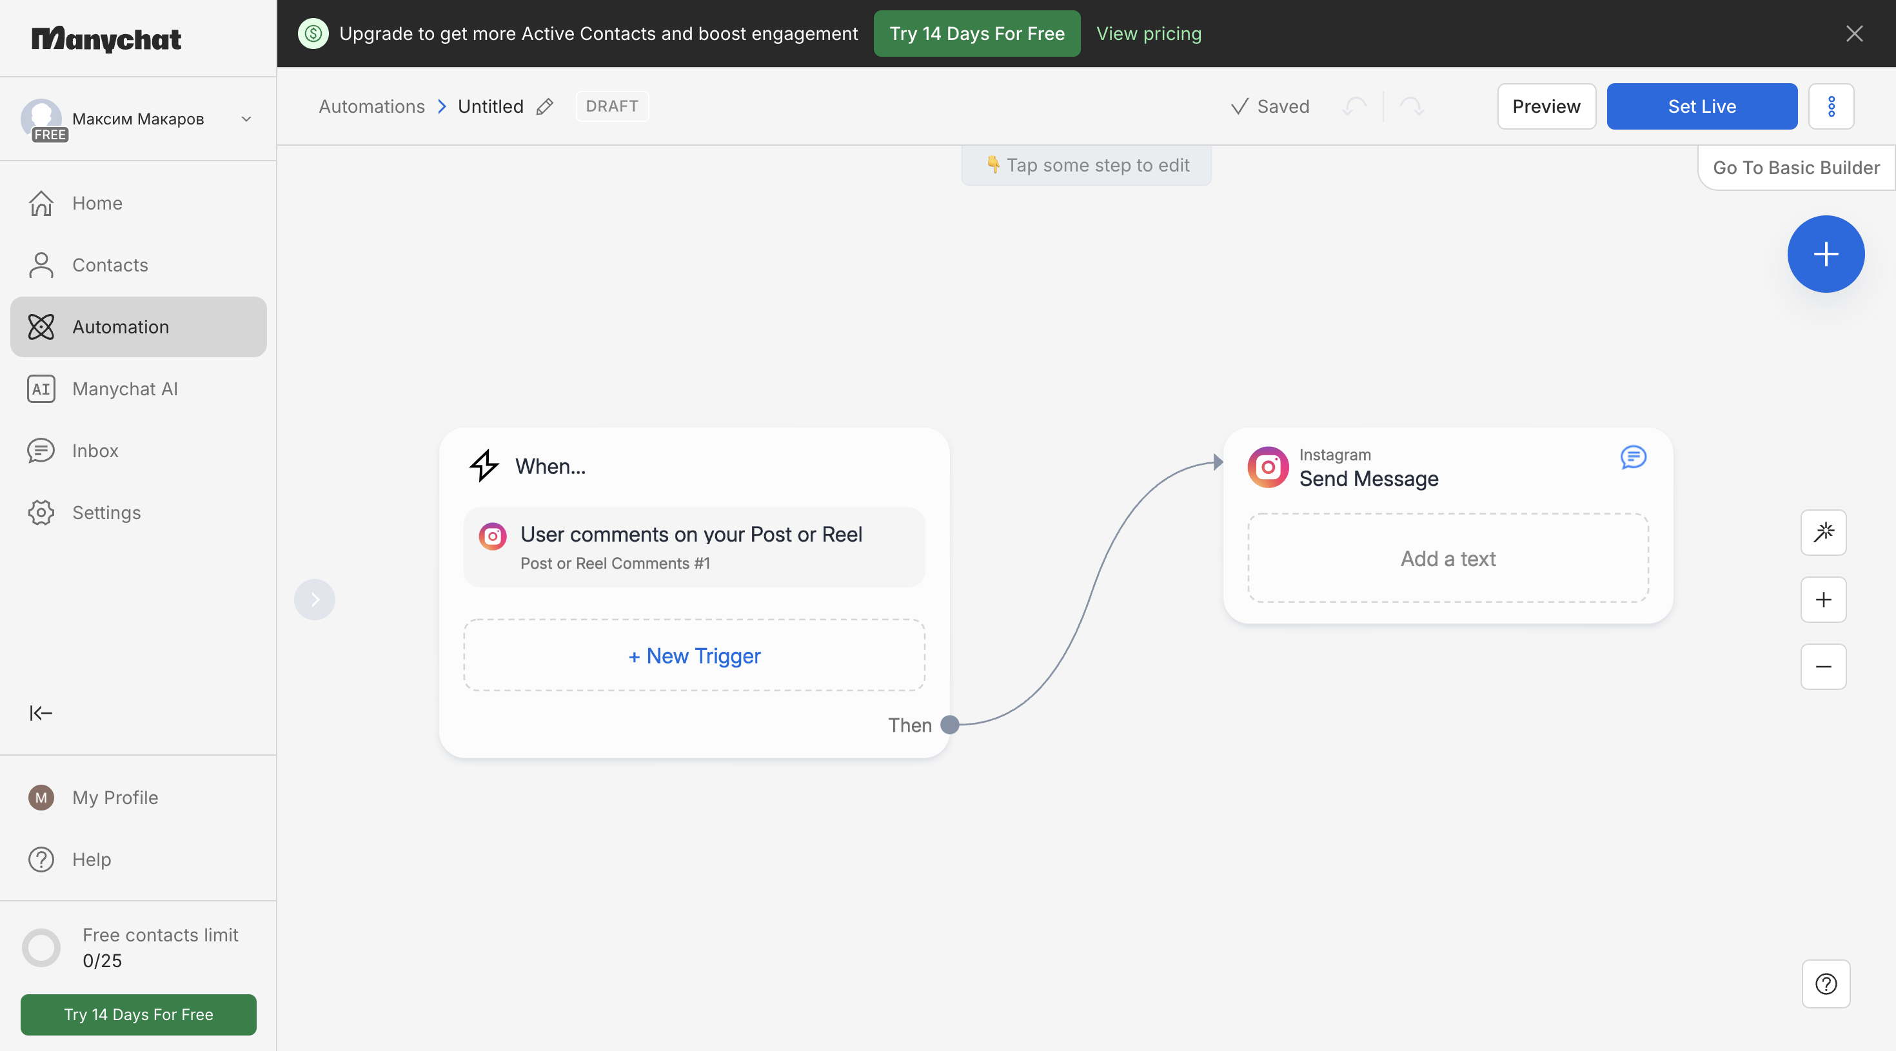Click the Preview button
The width and height of the screenshot is (1896, 1051).
point(1546,106)
